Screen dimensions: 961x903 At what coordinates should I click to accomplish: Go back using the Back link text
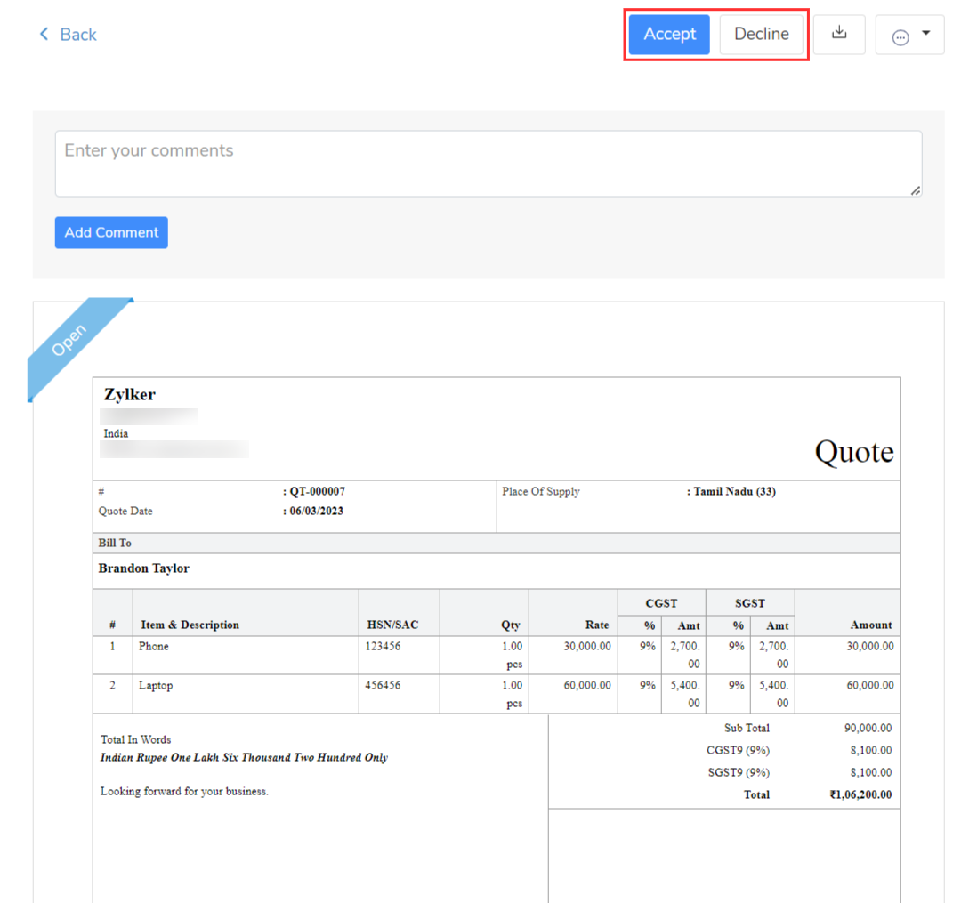click(78, 35)
